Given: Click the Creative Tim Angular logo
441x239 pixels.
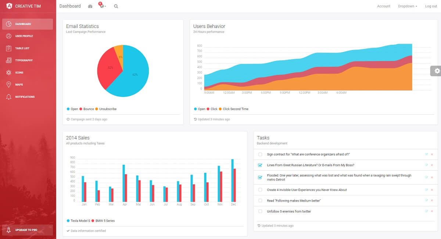Looking at the screenshot, I should 9,6.
